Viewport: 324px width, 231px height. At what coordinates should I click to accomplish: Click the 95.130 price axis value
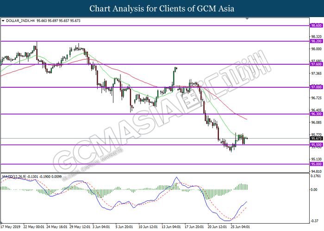click(x=316, y=159)
